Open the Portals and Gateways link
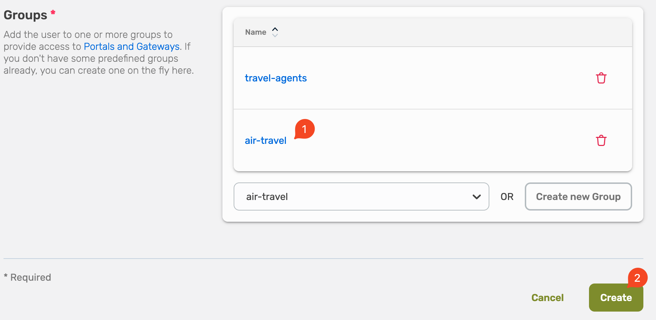656x320 pixels. (x=132, y=46)
